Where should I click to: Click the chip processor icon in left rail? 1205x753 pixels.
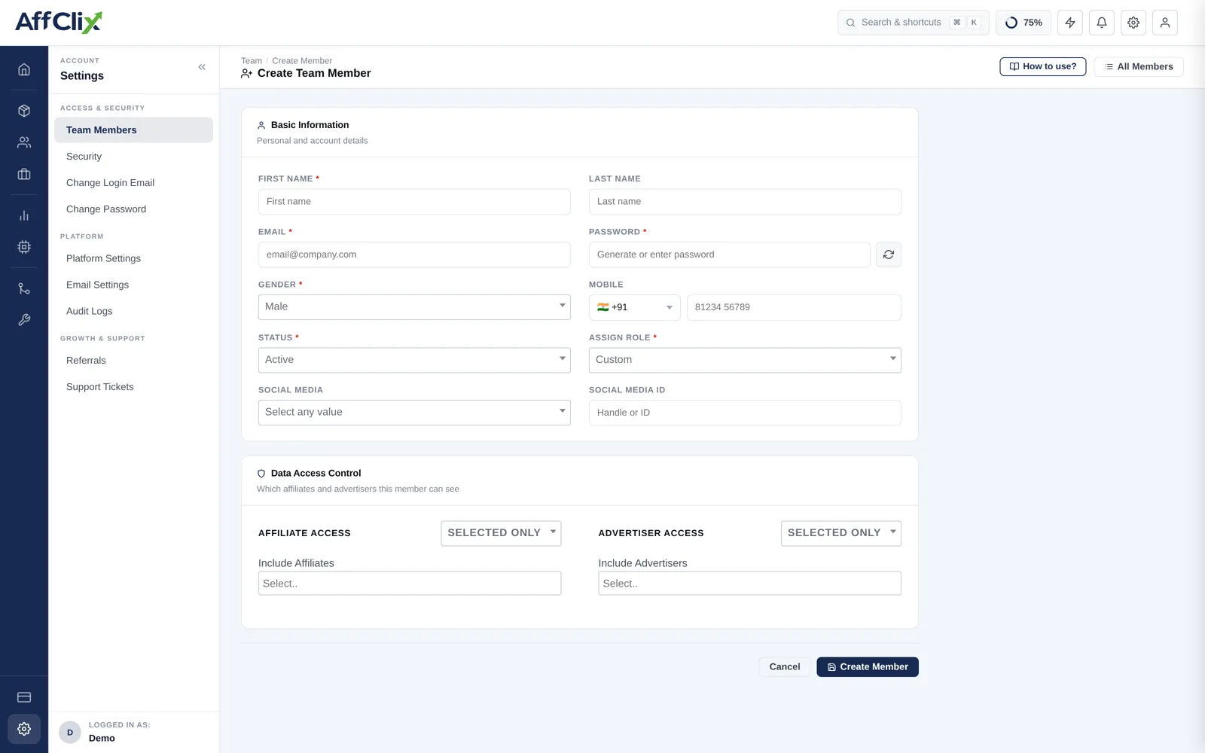click(24, 247)
